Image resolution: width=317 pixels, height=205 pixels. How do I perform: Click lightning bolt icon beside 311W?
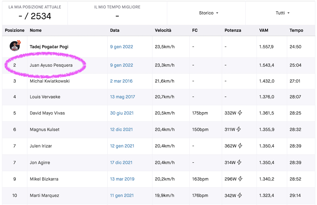[239, 129]
